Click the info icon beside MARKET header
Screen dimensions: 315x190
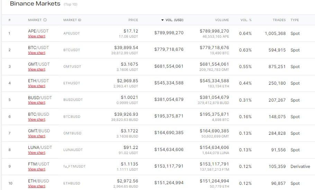[x=45, y=20]
